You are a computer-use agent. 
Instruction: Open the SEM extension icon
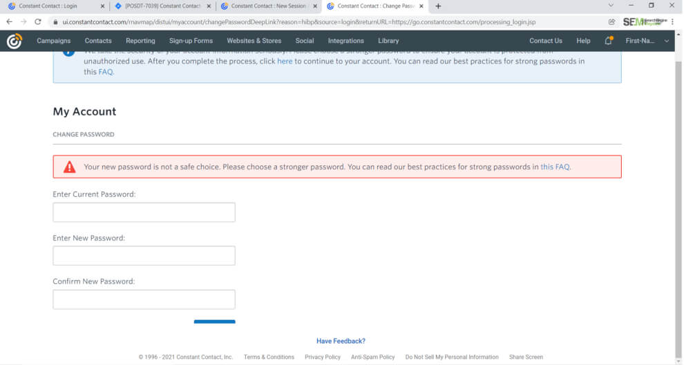(645, 22)
